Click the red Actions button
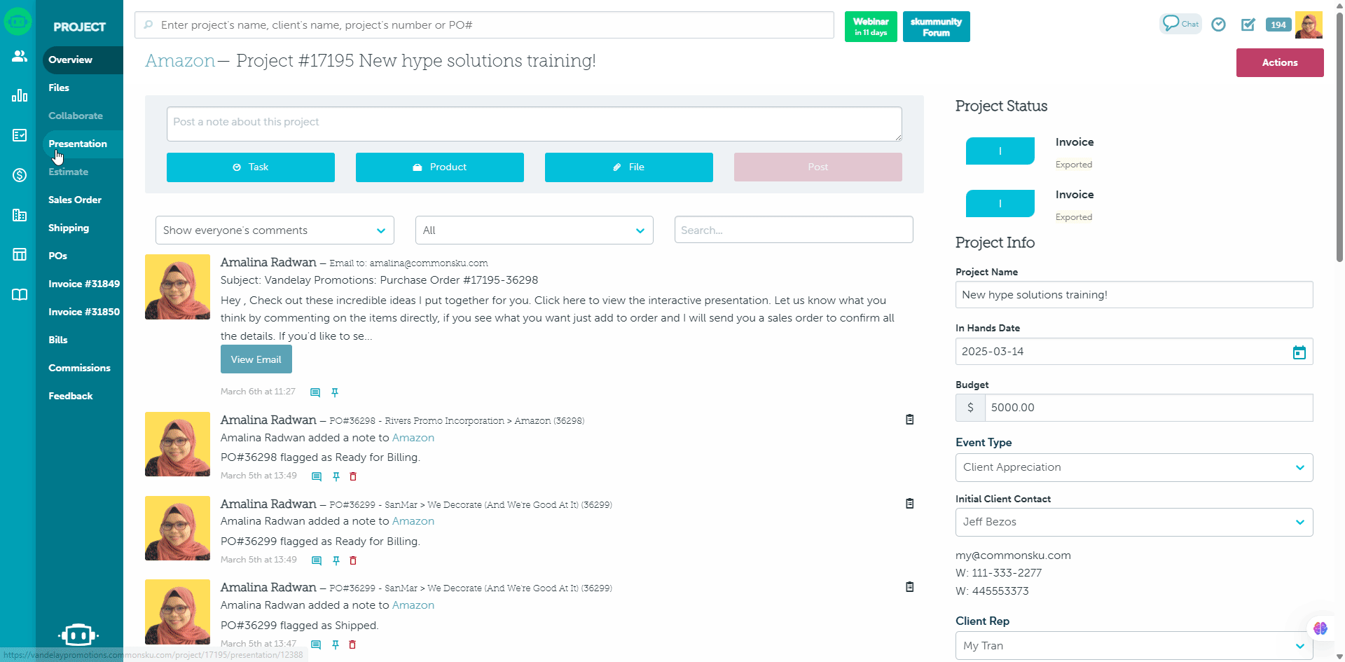The height and width of the screenshot is (662, 1345). click(1279, 62)
